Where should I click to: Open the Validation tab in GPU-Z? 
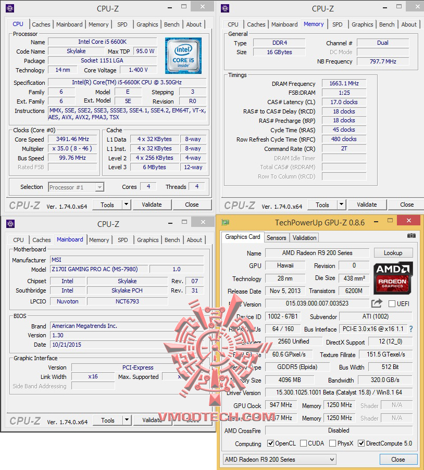[x=305, y=238]
